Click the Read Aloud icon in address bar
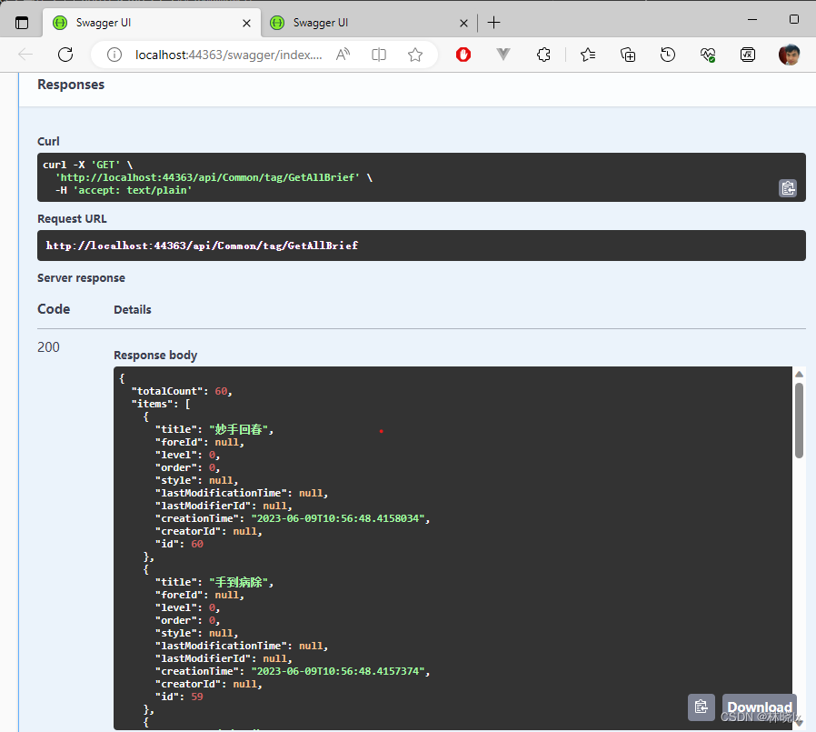The width and height of the screenshot is (816, 732). (343, 55)
